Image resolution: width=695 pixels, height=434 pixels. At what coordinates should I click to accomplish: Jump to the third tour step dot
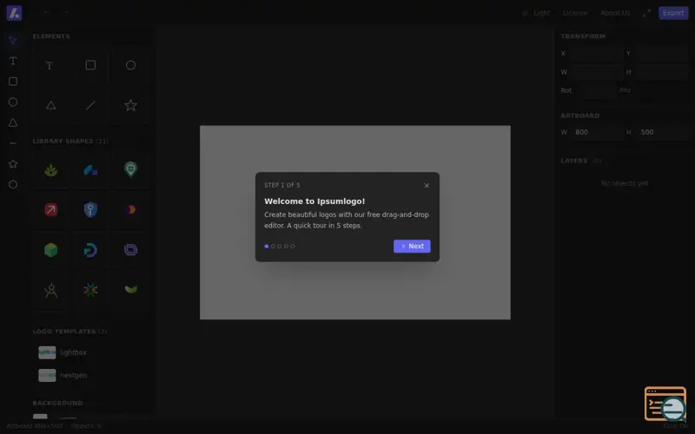[279, 247]
